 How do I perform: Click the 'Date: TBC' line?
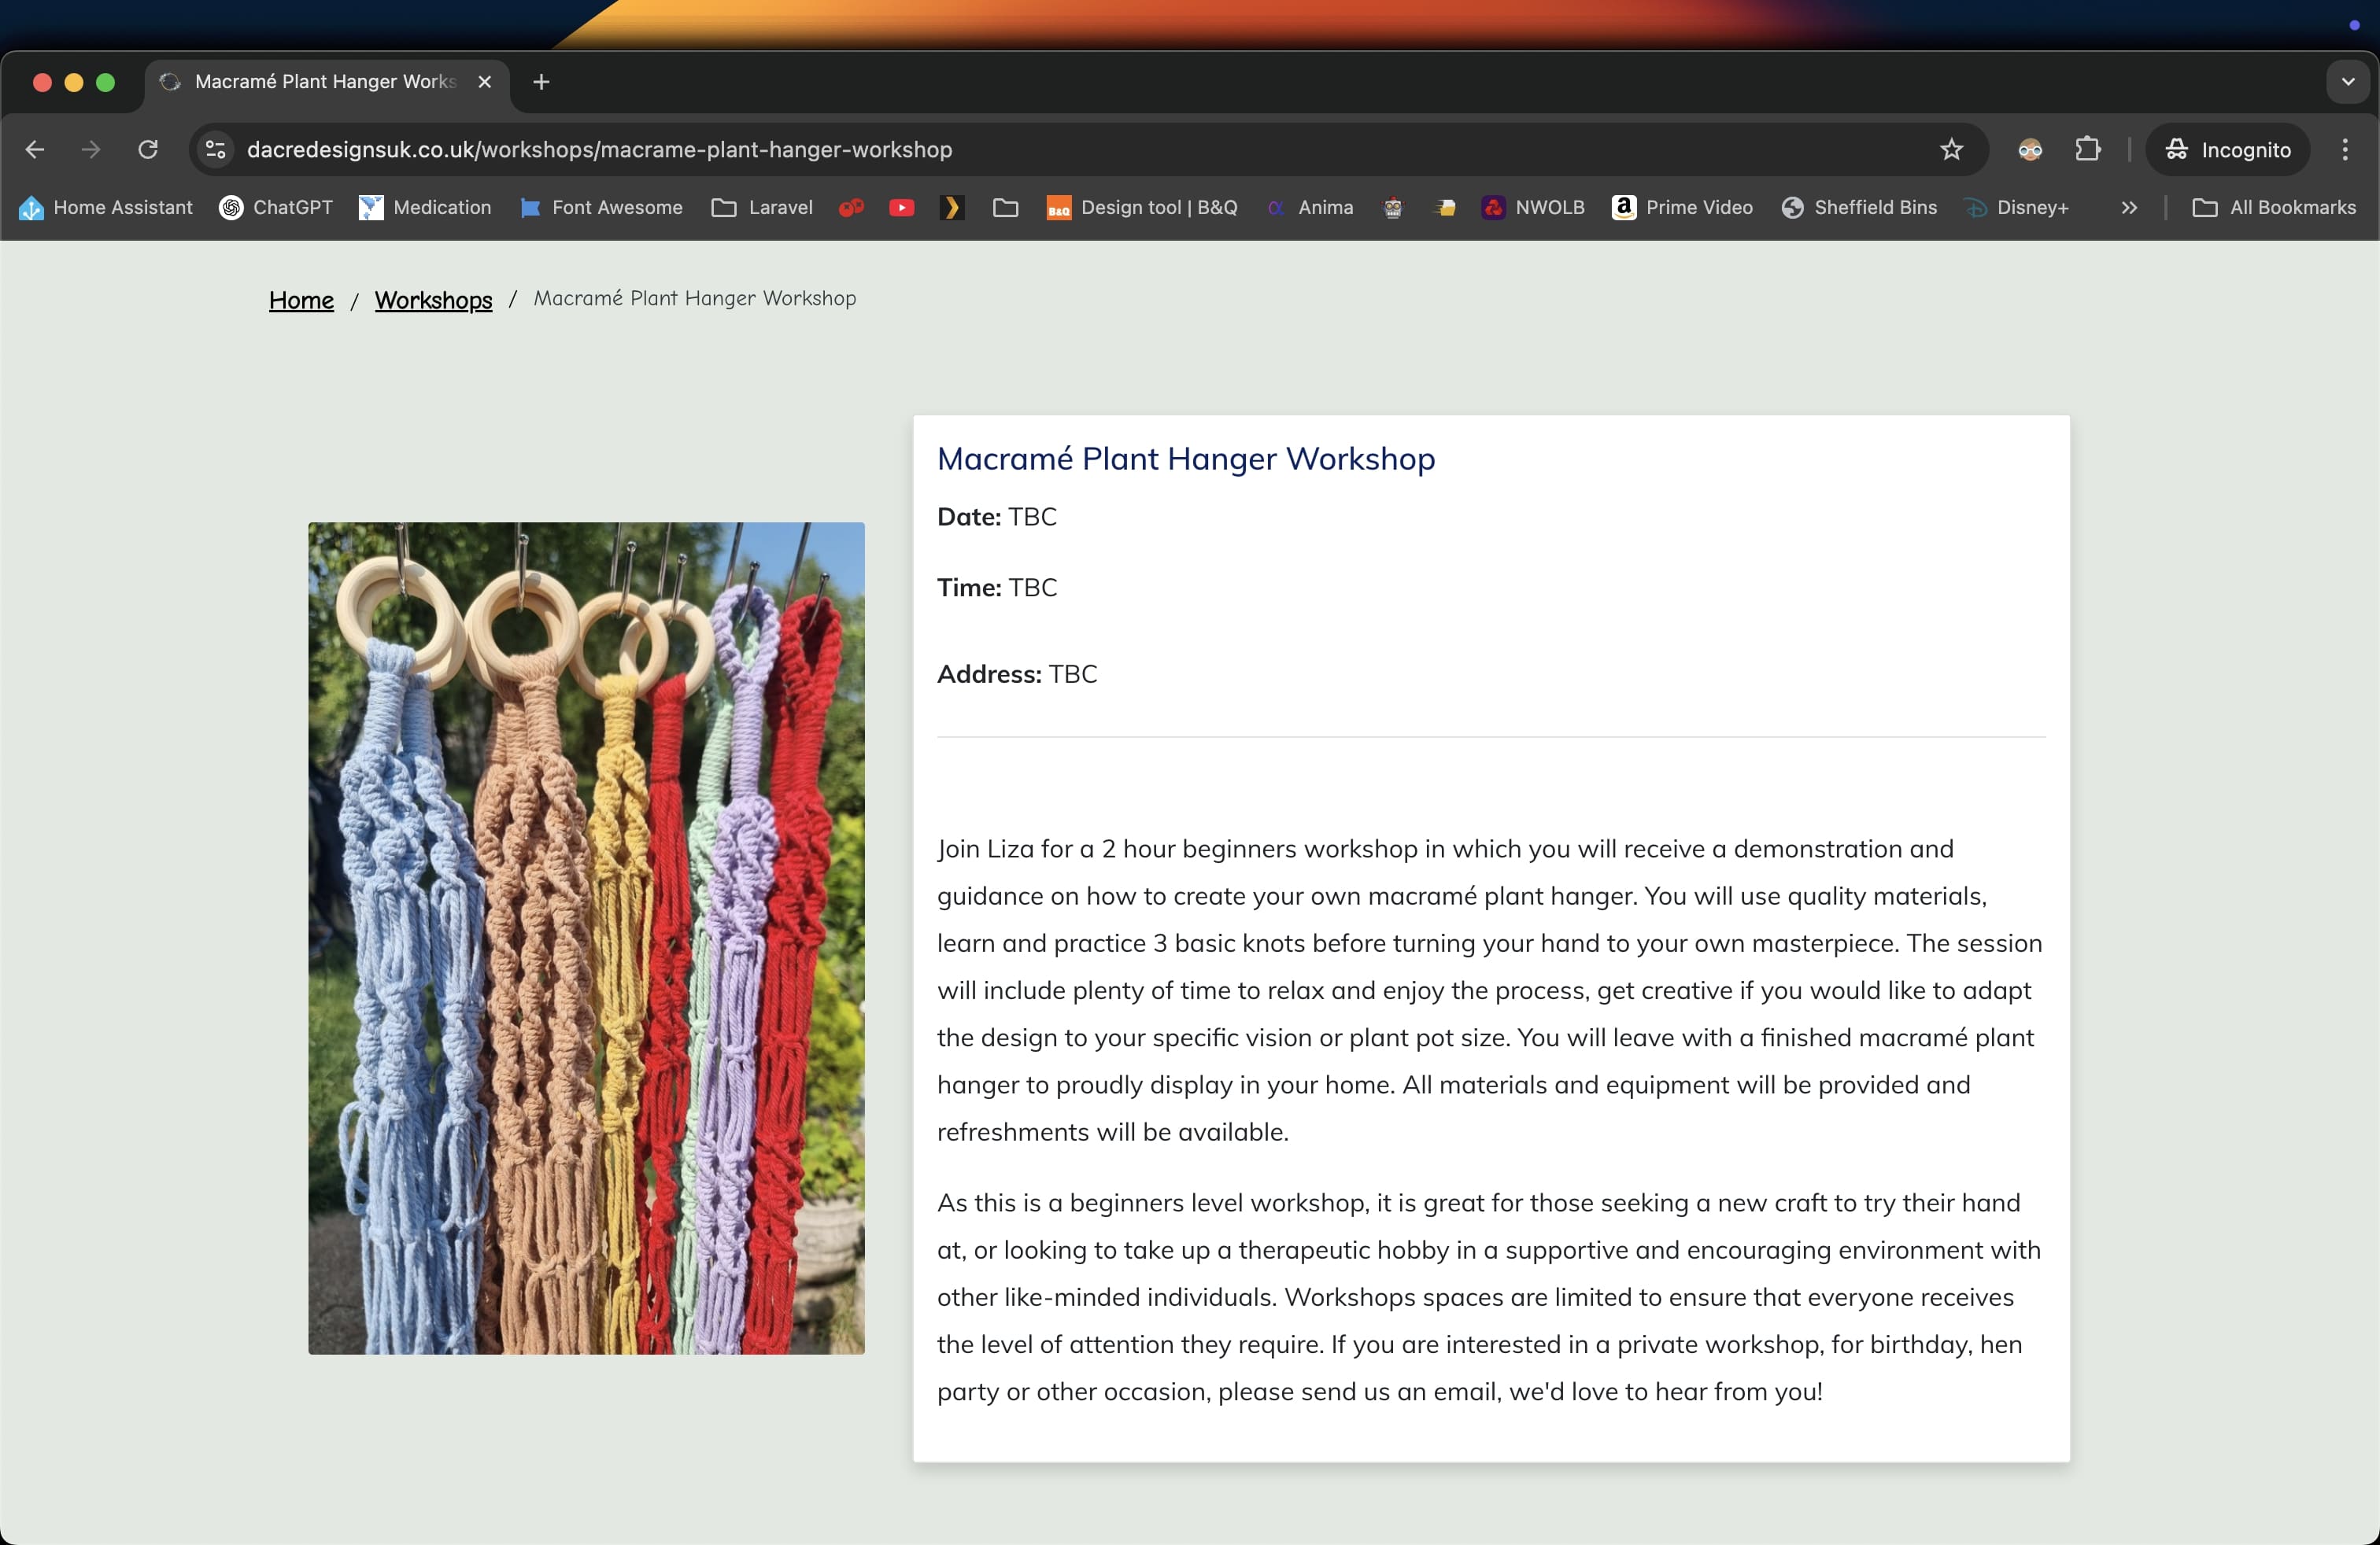click(997, 517)
